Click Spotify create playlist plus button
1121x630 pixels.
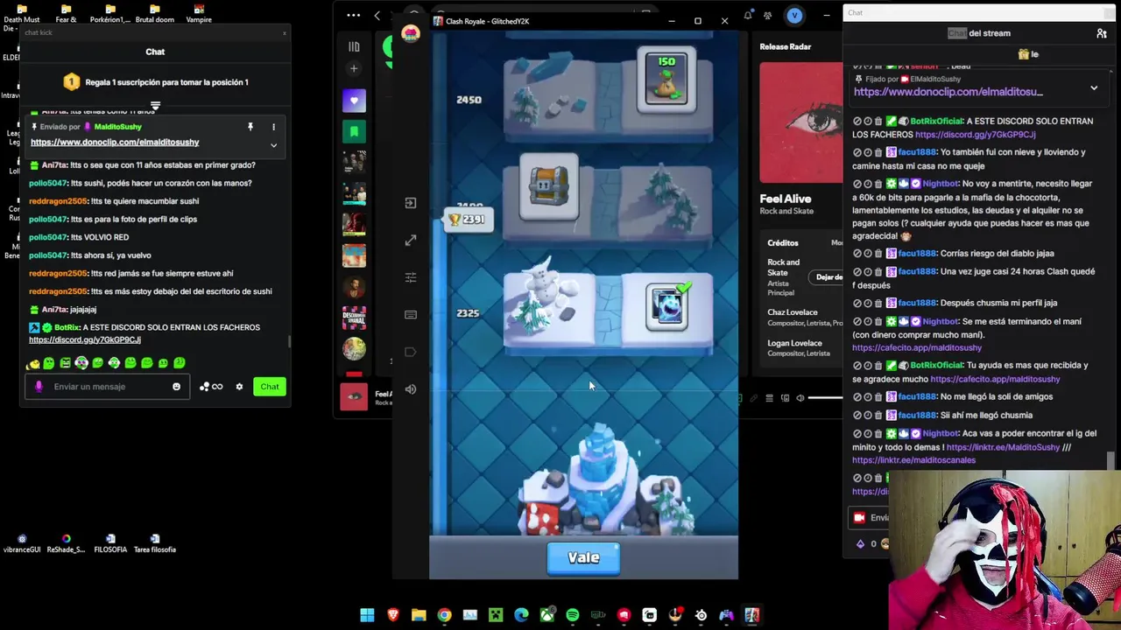(354, 68)
